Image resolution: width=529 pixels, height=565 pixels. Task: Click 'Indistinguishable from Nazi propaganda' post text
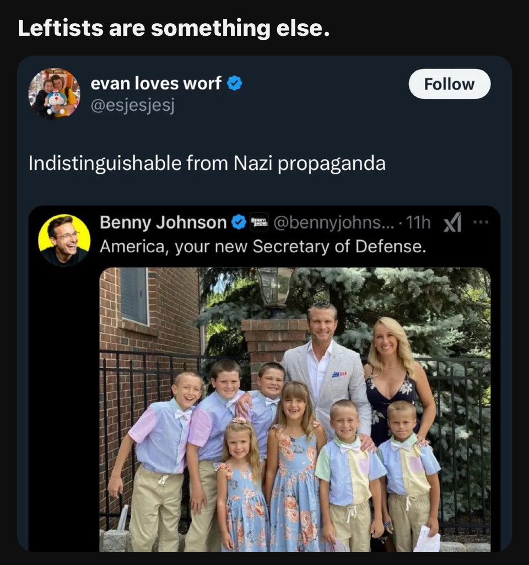click(207, 163)
